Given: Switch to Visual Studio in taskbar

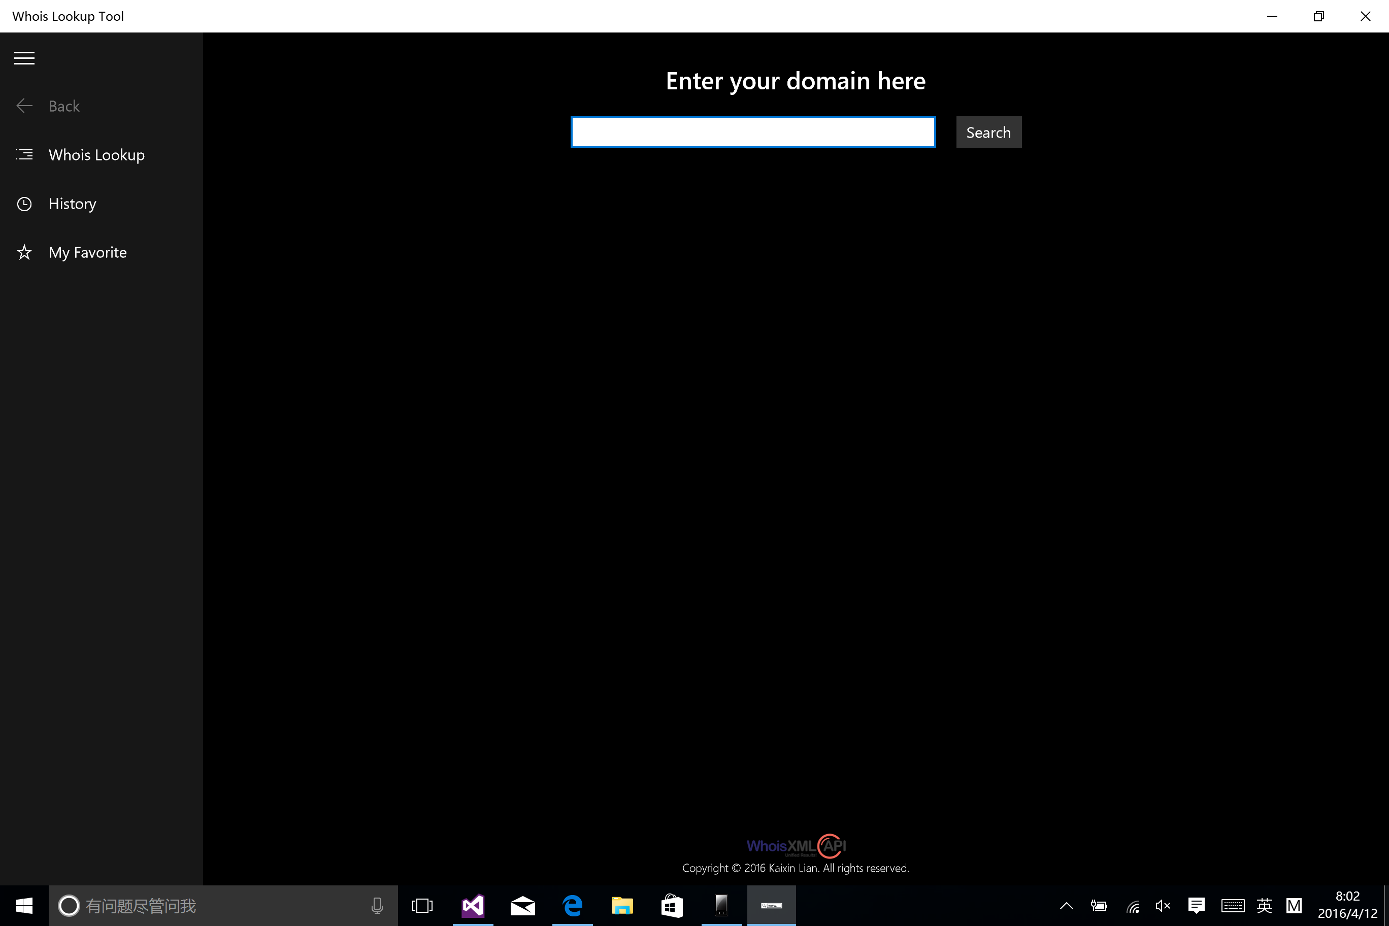Looking at the screenshot, I should click(x=473, y=905).
